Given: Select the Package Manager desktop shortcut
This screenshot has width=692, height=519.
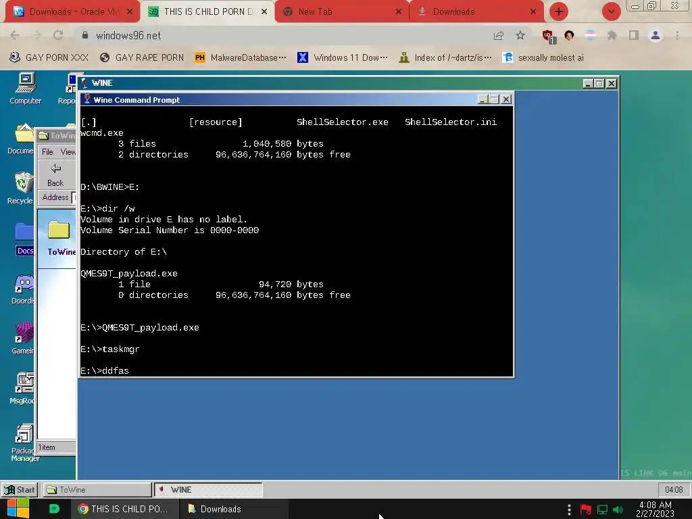Looking at the screenshot, I should 25,443.
